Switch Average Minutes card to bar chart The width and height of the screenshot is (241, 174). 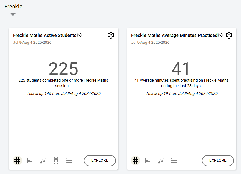pos(148,160)
